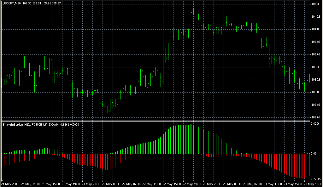Click the 21 May 2008 date label
The width and height of the screenshot is (323, 187).
(x=10, y=184)
